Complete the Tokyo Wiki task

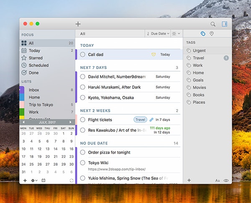click(82, 163)
